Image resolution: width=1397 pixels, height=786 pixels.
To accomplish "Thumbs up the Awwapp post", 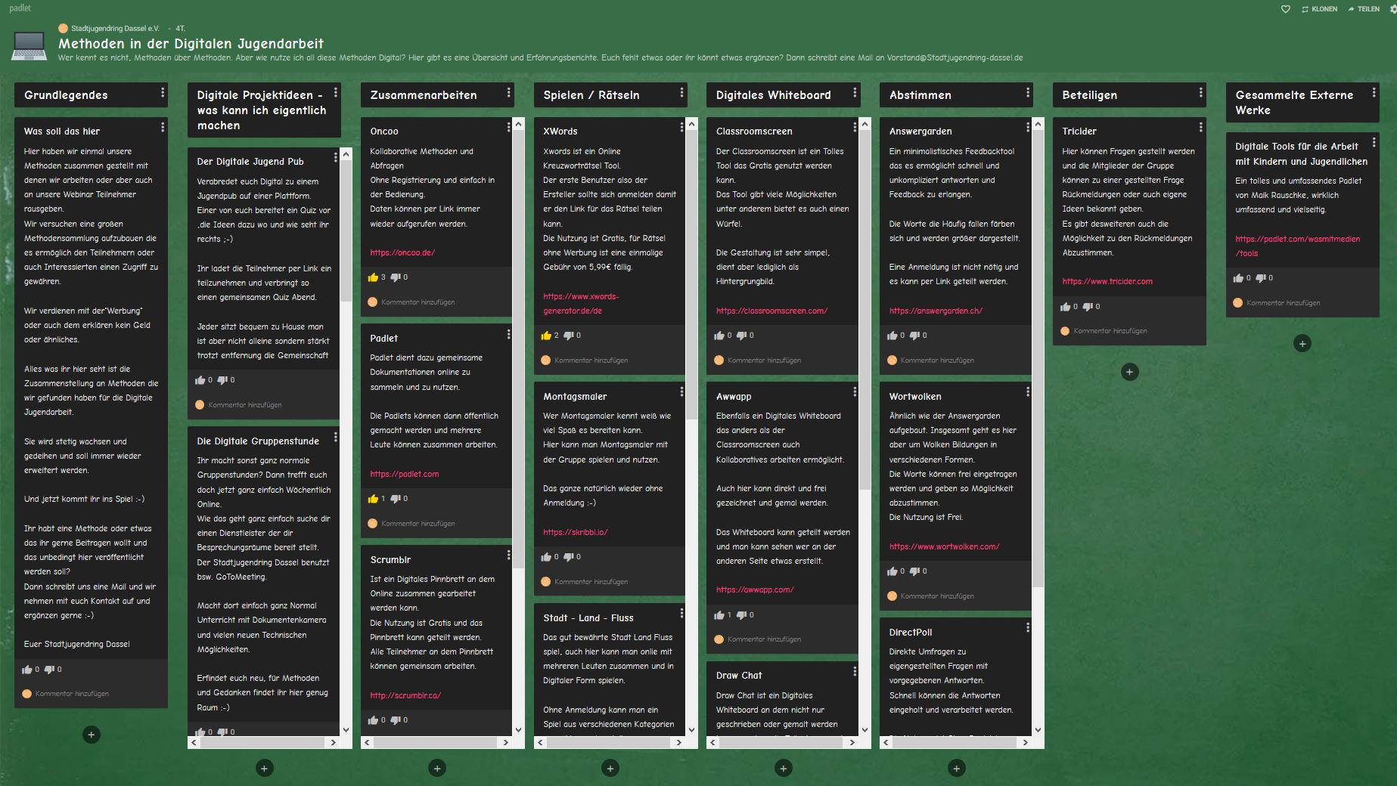I will click(x=719, y=615).
